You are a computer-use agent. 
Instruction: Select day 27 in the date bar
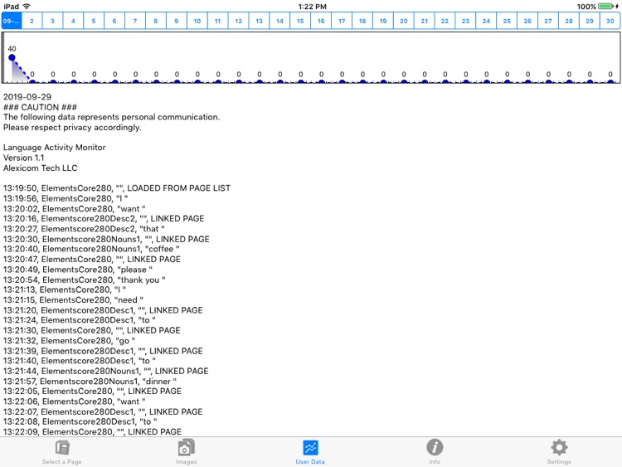(x=548, y=21)
